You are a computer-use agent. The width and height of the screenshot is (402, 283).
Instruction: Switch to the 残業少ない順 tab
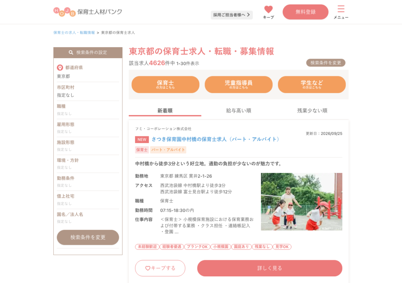pyautogui.click(x=312, y=111)
